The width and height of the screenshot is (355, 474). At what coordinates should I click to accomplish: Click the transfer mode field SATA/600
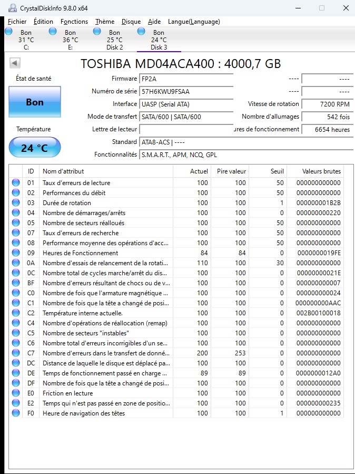[x=186, y=117]
